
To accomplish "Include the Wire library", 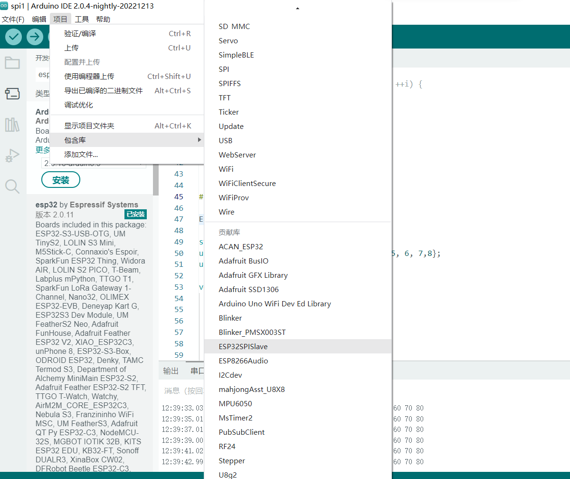I will pyautogui.click(x=298, y=212).
